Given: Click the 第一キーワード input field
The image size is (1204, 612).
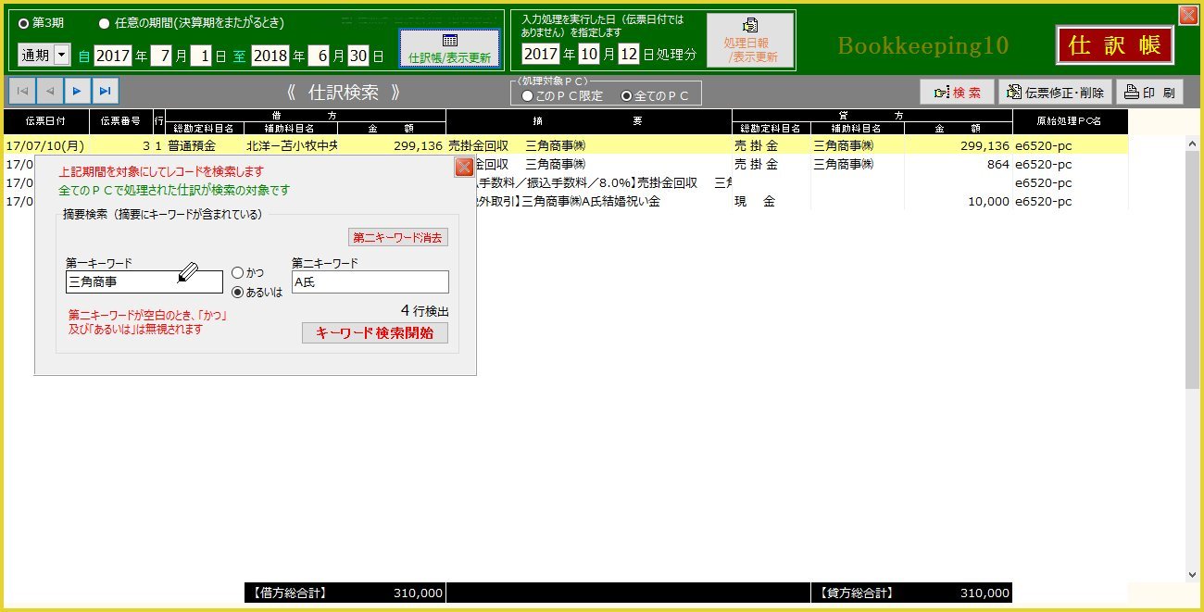Looking at the screenshot, I should coord(144,282).
